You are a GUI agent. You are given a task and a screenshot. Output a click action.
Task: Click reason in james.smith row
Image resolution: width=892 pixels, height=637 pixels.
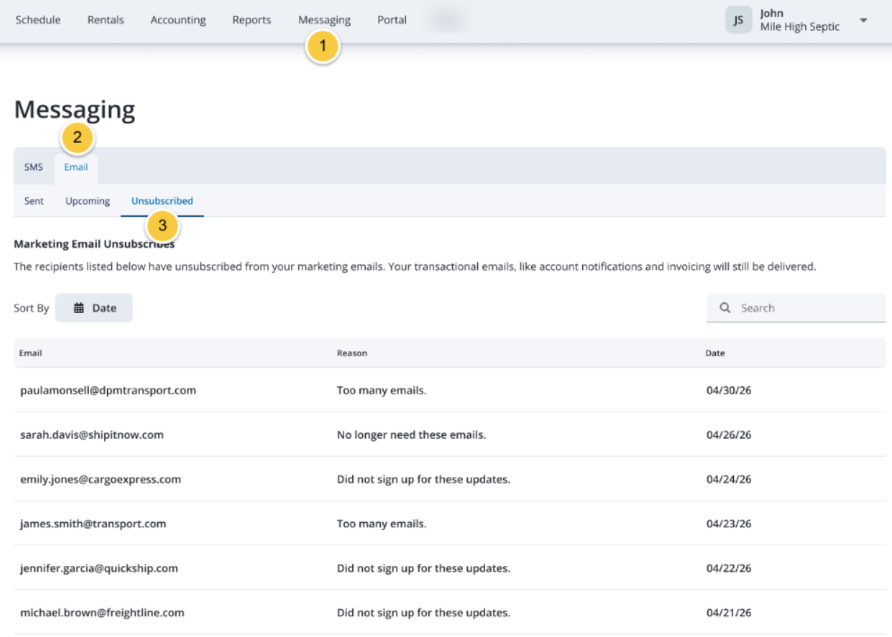pyautogui.click(x=382, y=524)
